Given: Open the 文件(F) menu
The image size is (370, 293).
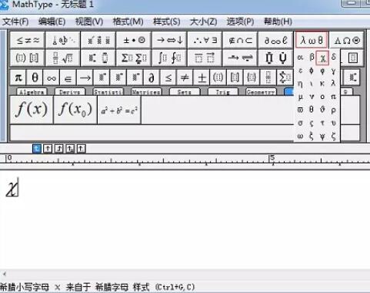Looking at the screenshot, I should pos(15,21).
